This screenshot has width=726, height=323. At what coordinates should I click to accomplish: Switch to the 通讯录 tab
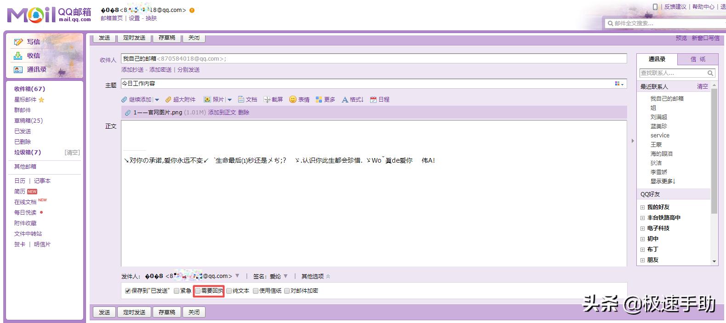pos(657,59)
